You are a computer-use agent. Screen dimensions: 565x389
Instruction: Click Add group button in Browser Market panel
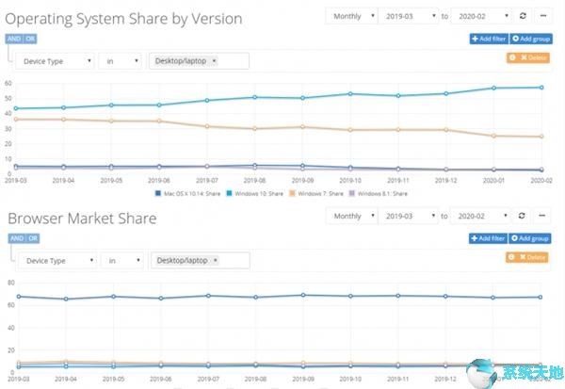(529, 238)
